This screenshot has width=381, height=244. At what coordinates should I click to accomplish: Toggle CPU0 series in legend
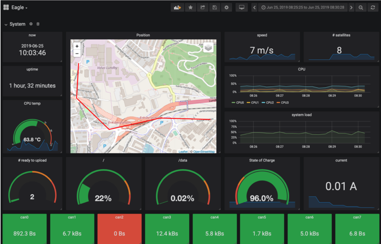(x=238, y=103)
